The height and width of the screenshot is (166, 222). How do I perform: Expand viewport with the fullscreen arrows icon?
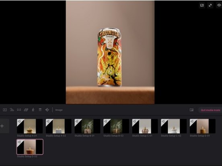(210, 5)
